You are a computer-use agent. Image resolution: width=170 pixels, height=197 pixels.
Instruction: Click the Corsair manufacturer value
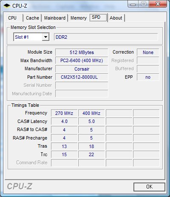[82, 69]
